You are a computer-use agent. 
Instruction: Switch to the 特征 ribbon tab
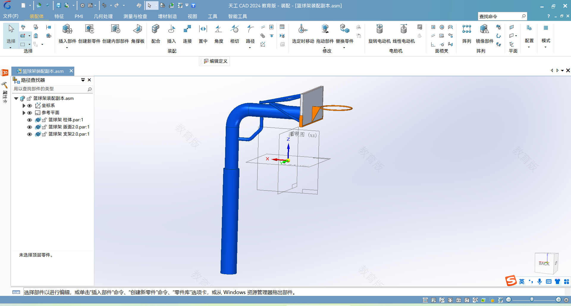(x=59, y=16)
